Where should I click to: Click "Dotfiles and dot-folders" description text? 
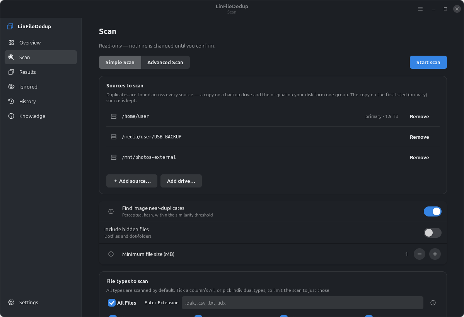click(128, 236)
